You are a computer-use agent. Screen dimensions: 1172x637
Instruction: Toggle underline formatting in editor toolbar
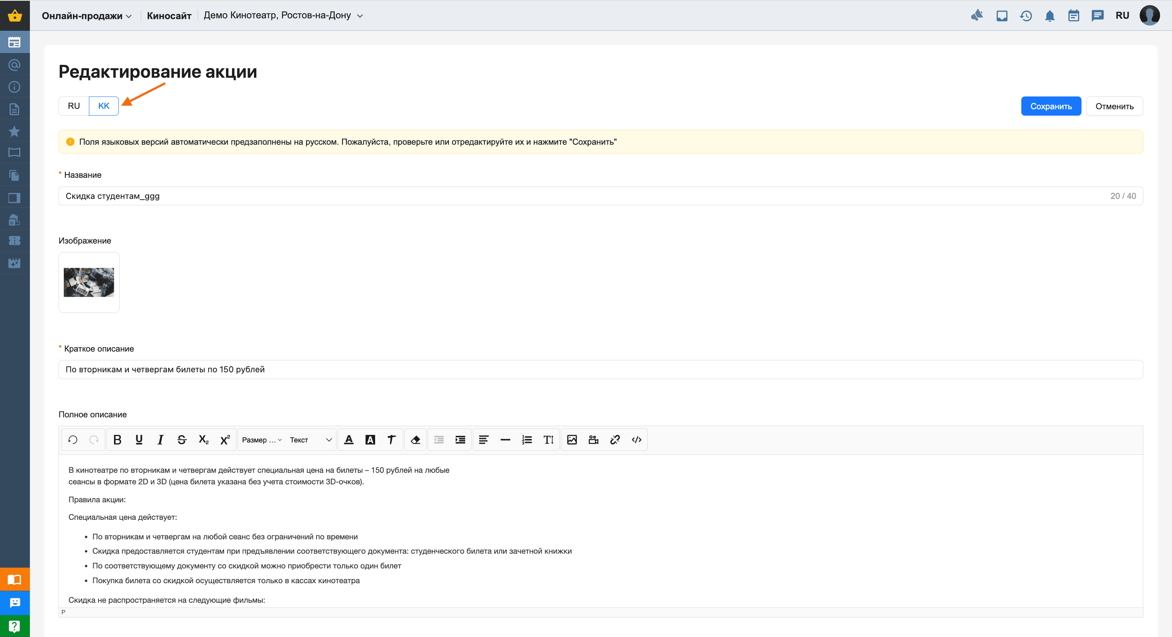[x=139, y=440]
